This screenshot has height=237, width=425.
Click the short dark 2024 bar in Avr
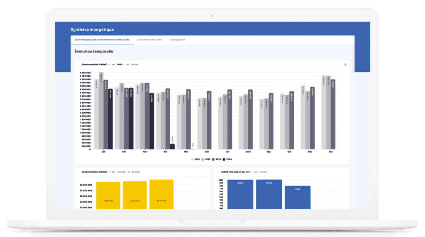(x=161, y=146)
